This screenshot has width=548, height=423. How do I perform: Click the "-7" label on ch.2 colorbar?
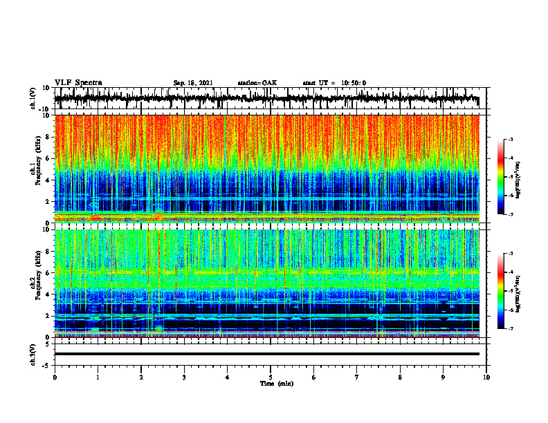tap(511, 328)
